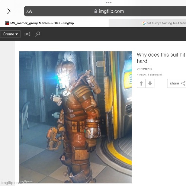Tap the browser forward arrow
186x186 pixels.
pyautogui.click(x=9, y=11)
